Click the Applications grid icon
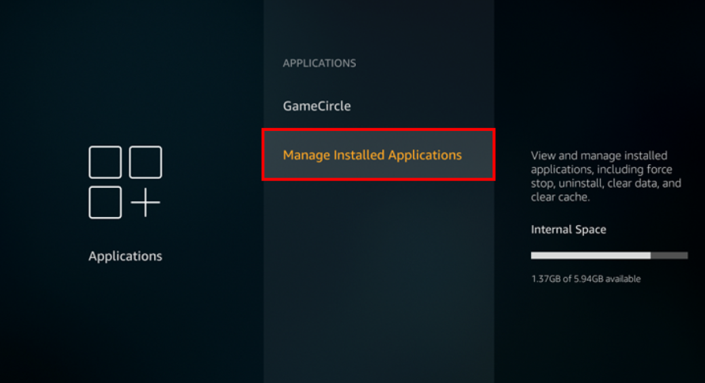705x383 pixels. 125,182
